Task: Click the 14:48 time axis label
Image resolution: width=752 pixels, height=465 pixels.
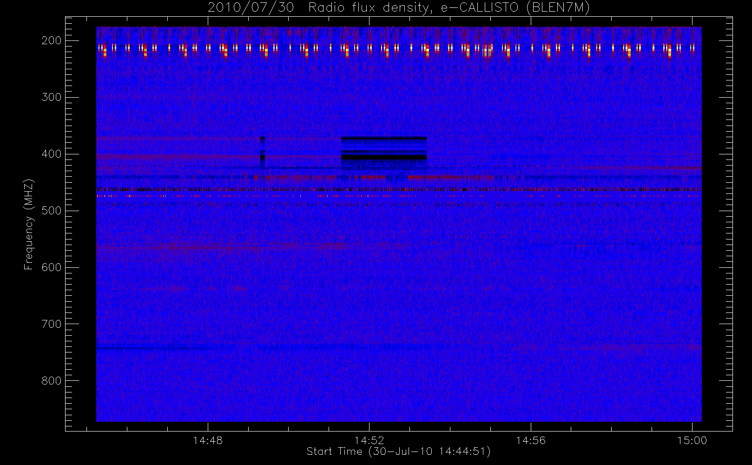Action: coord(208,440)
